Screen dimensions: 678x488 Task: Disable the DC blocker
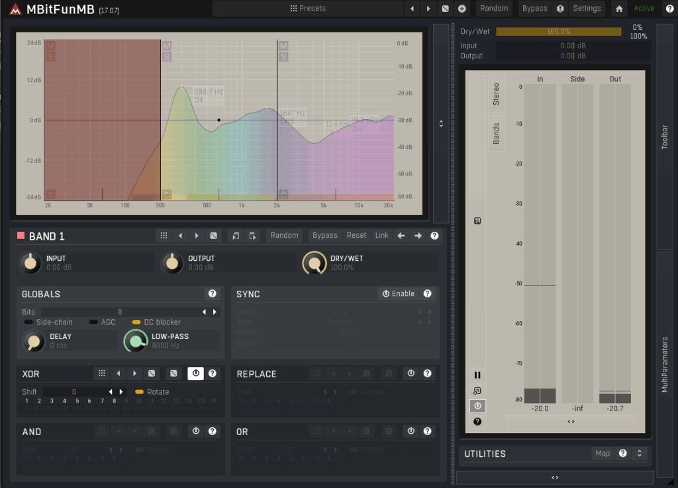pos(136,322)
